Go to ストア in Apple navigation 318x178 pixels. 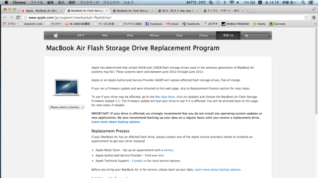click(80, 36)
